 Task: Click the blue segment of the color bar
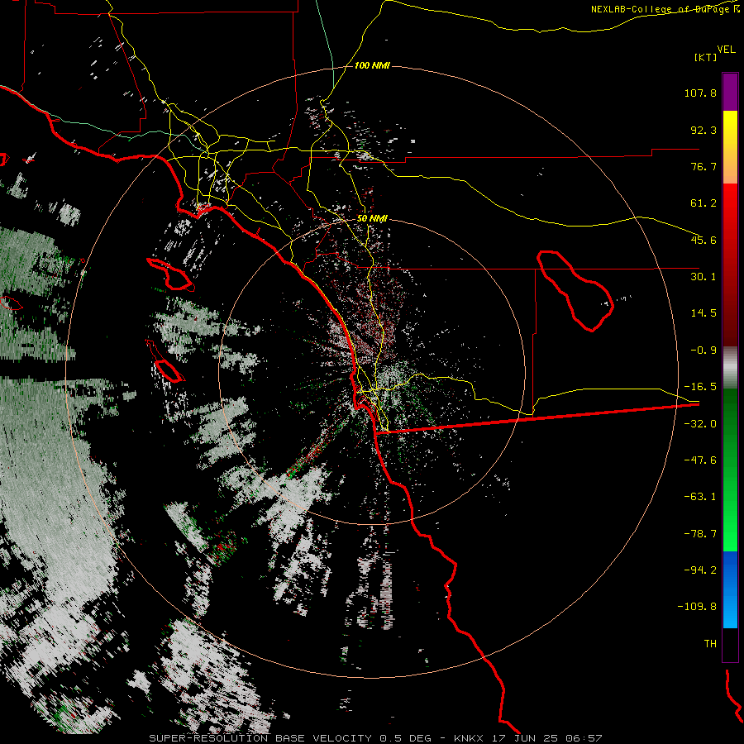coord(730,589)
